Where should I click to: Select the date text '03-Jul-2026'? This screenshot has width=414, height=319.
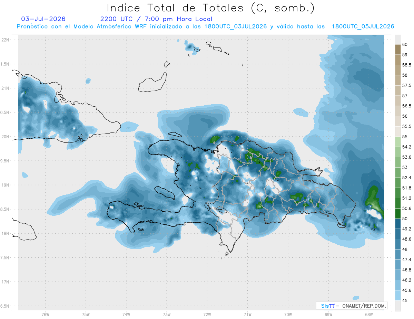[x=43, y=19]
